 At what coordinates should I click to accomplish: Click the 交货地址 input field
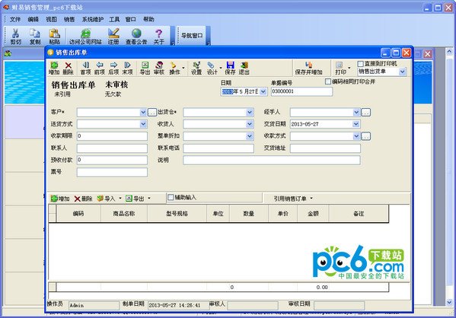tap(325, 148)
